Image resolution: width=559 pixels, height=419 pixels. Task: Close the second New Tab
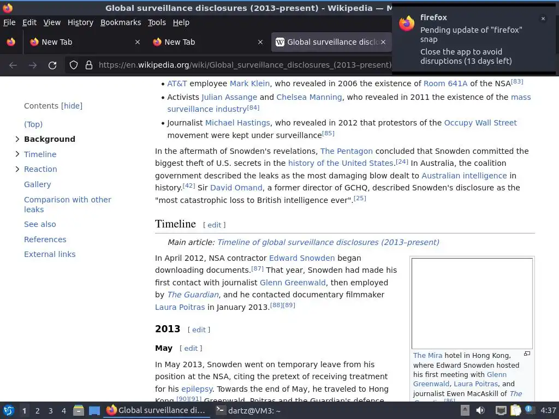pyautogui.click(x=260, y=42)
